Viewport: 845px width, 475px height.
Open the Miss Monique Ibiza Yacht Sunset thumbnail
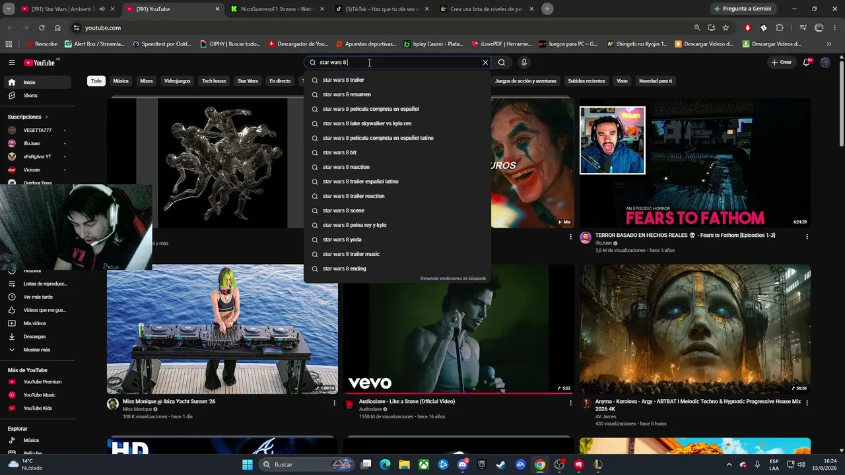click(x=222, y=329)
